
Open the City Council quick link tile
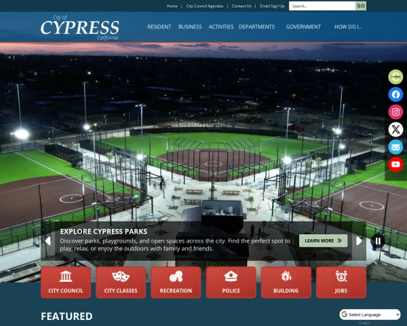pyautogui.click(x=66, y=282)
